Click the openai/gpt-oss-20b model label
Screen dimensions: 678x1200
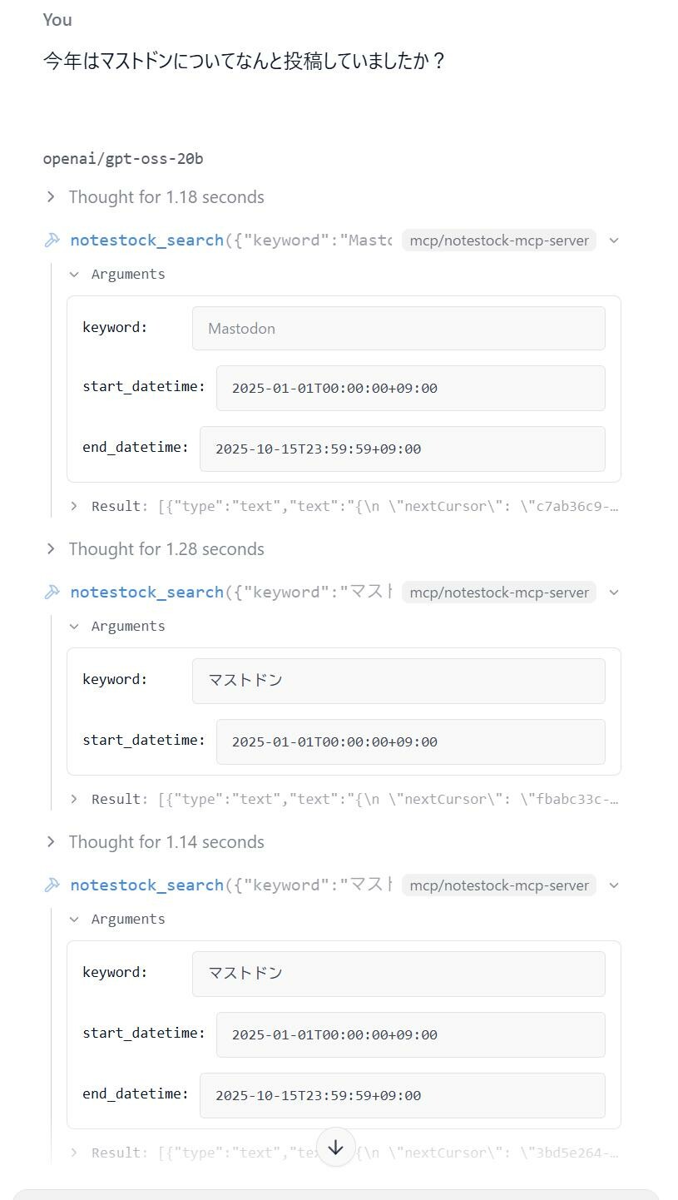[x=123, y=159]
